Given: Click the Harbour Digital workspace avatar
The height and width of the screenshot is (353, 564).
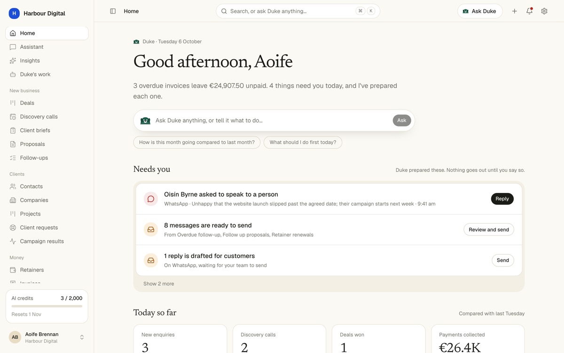Looking at the screenshot, I should point(14,13).
